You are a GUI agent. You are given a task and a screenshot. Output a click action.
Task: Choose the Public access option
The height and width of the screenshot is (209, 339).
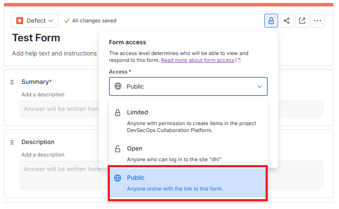(188, 183)
